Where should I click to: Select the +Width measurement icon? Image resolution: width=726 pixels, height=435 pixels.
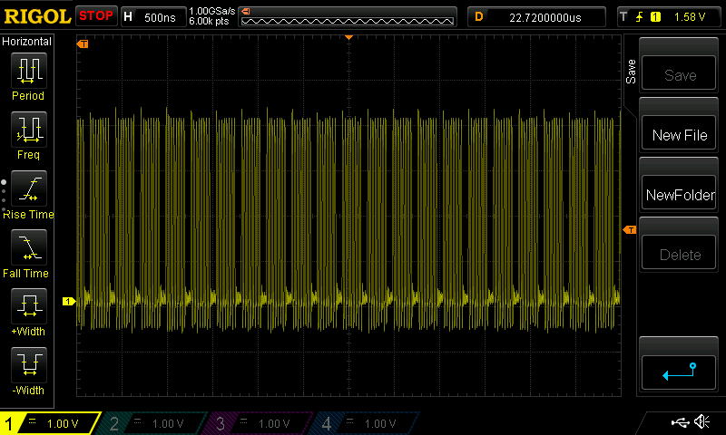(x=27, y=306)
